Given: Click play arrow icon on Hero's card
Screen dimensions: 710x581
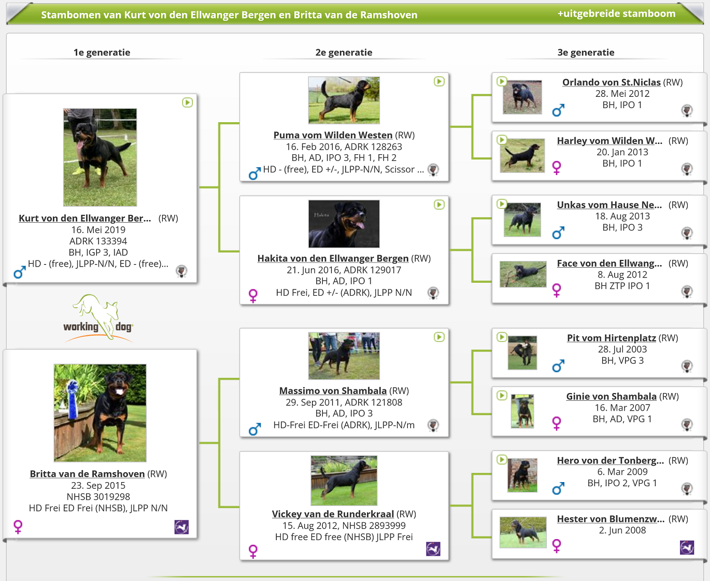Looking at the screenshot, I should (x=502, y=460).
